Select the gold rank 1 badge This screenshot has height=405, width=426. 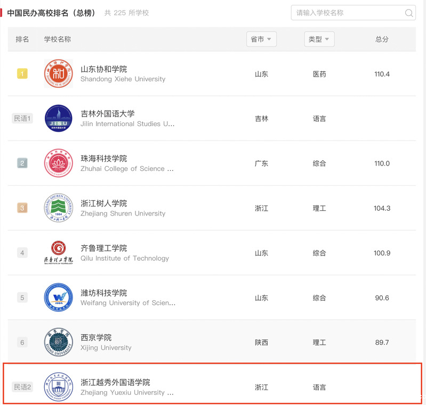22,74
